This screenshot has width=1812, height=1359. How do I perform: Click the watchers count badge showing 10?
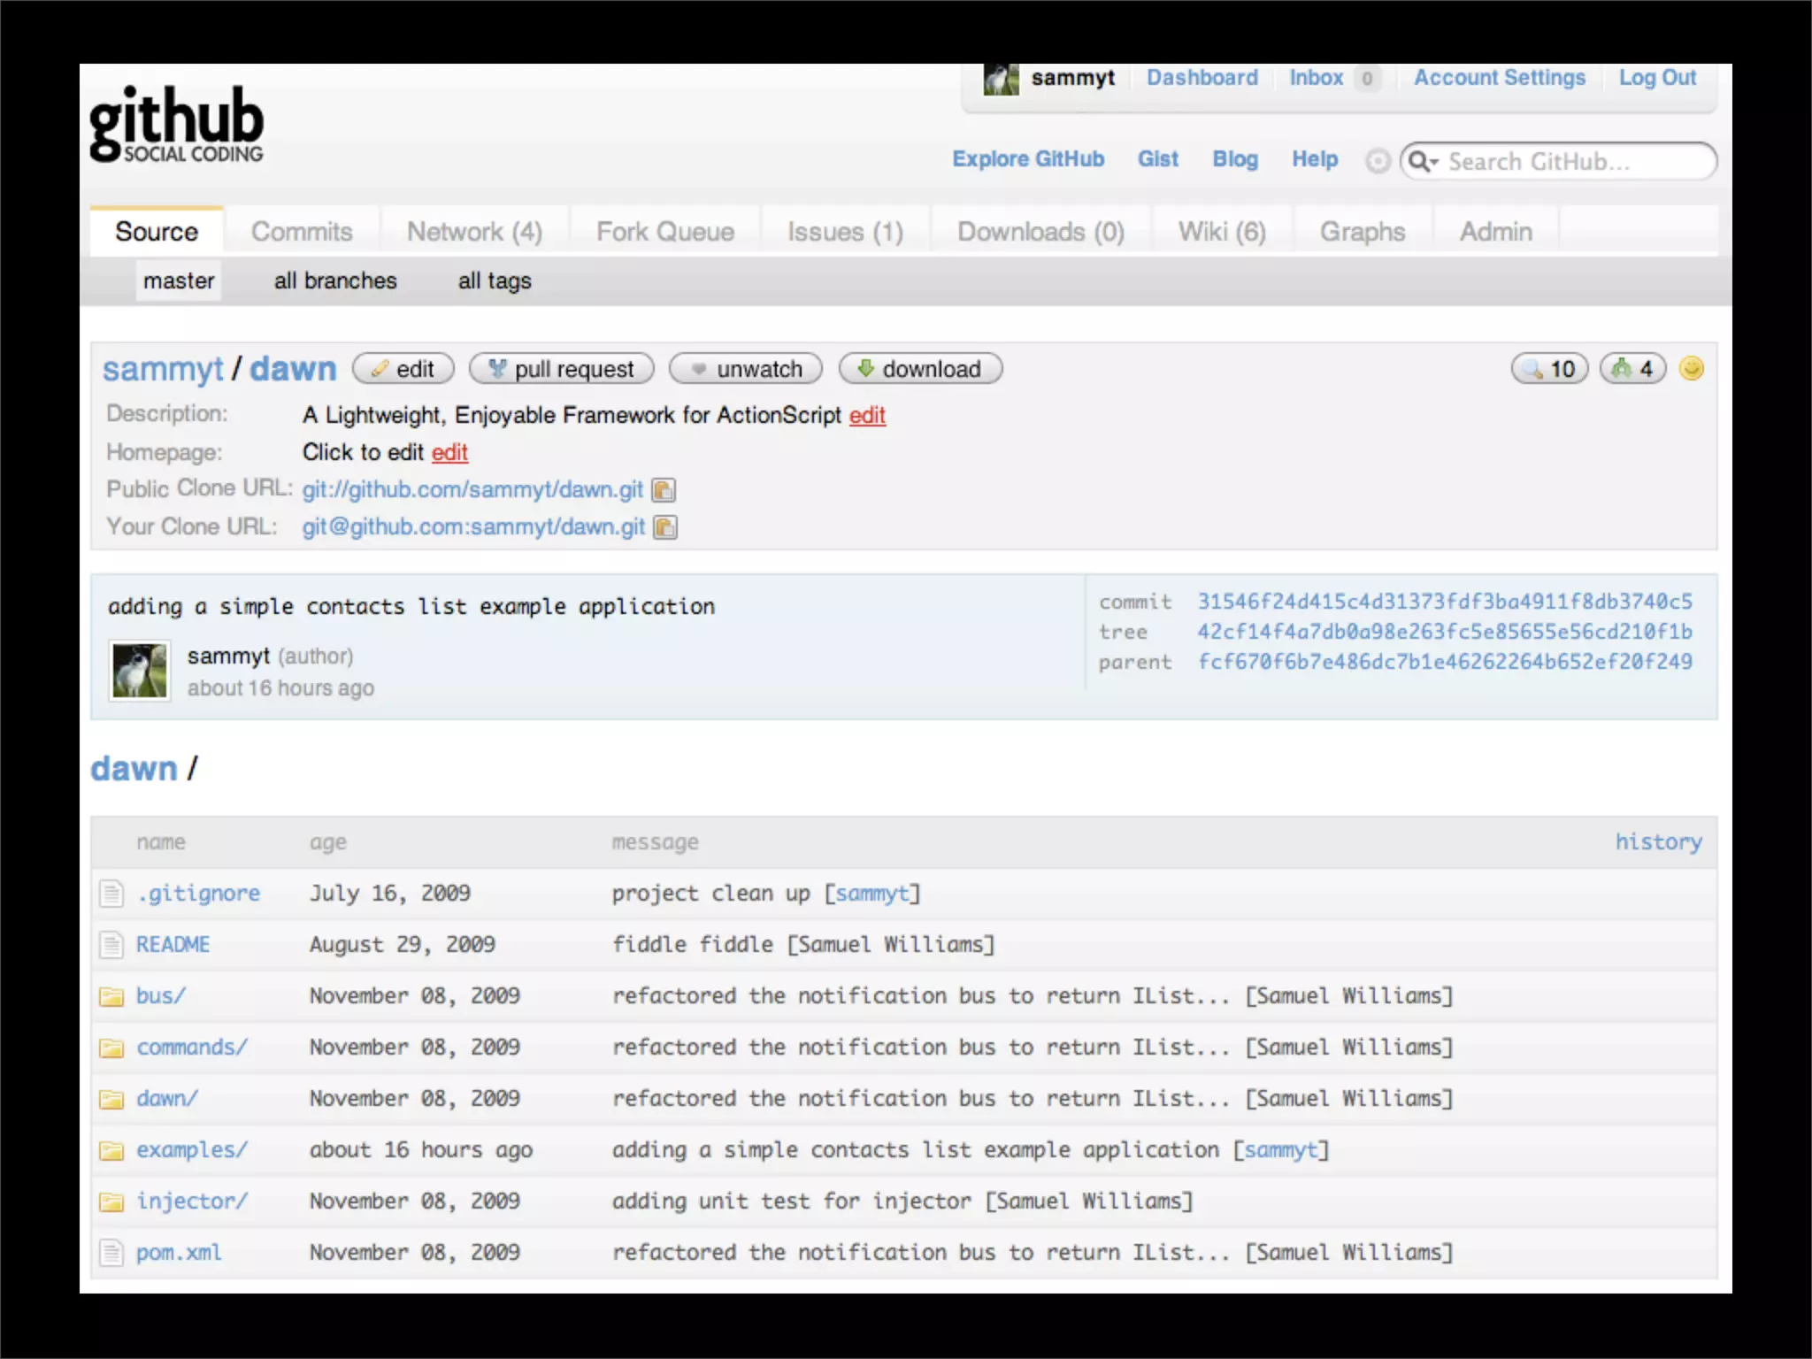click(1549, 369)
